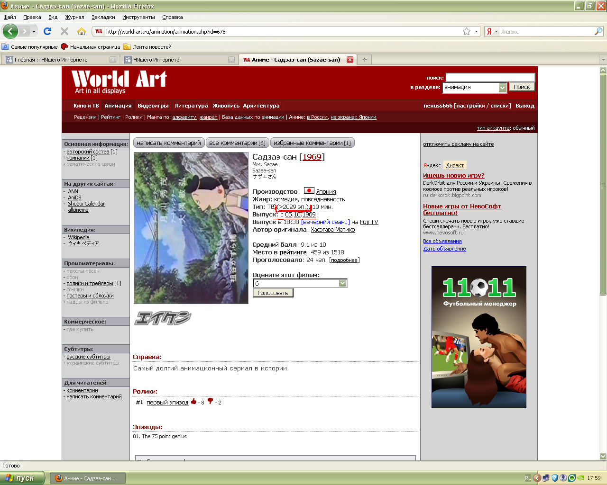
Task: Open the 'комедия' genre link
Action: 286,199
